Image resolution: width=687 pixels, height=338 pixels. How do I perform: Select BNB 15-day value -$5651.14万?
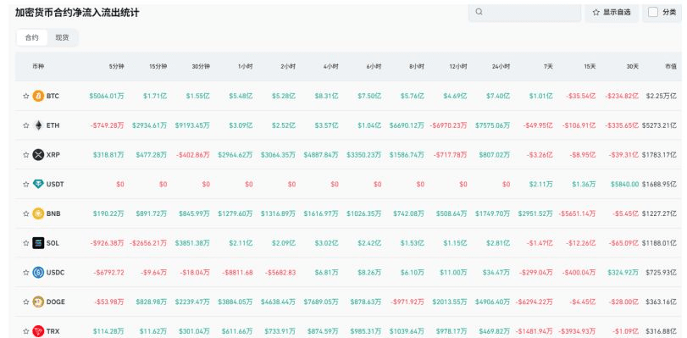coord(578,213)
